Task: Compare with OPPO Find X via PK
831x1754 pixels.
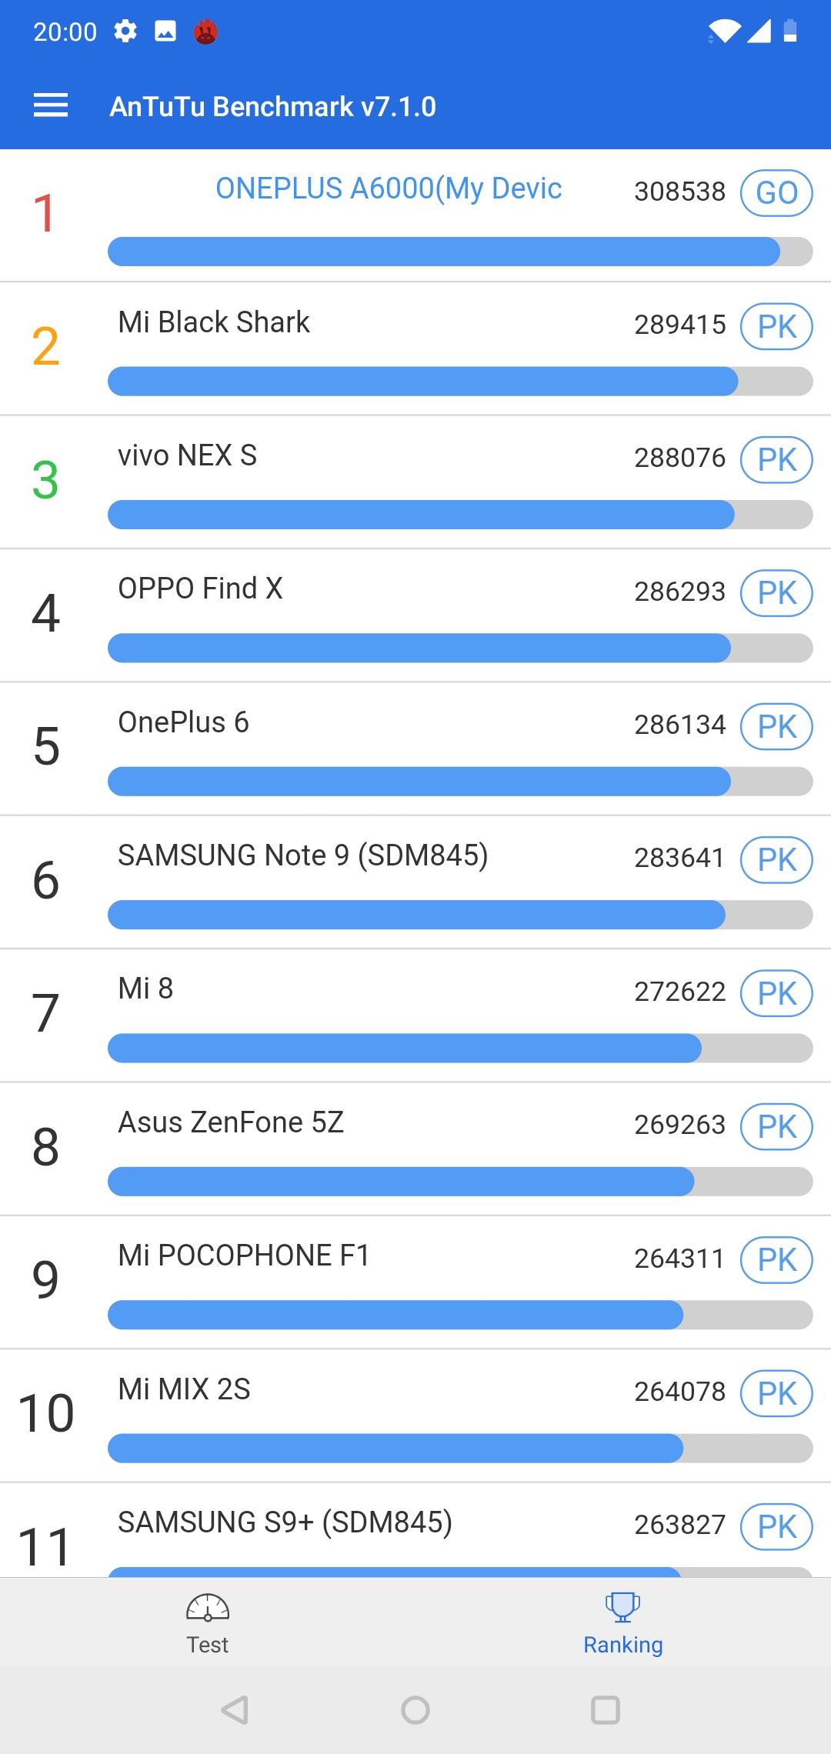Action: click(x=776, y=592)
